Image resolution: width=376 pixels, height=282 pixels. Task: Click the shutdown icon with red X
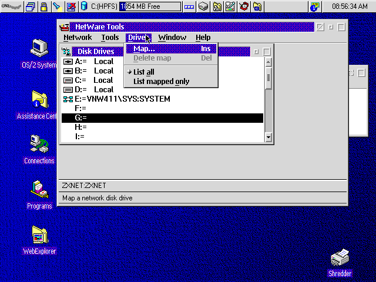[71, 6]
